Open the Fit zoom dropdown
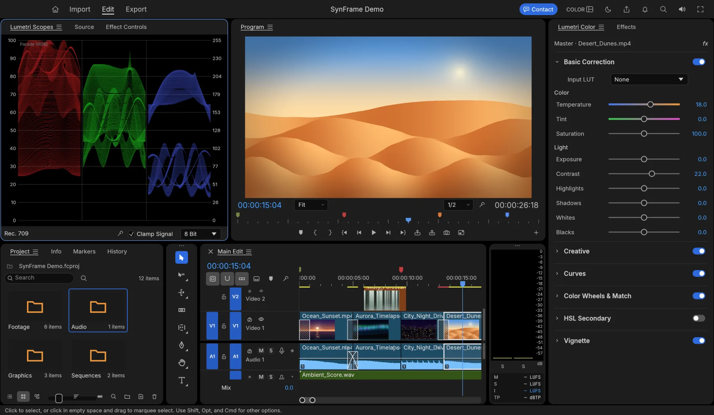 pos(311,205)
